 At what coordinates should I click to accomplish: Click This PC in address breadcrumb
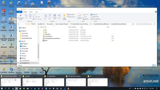click(33, 24)
